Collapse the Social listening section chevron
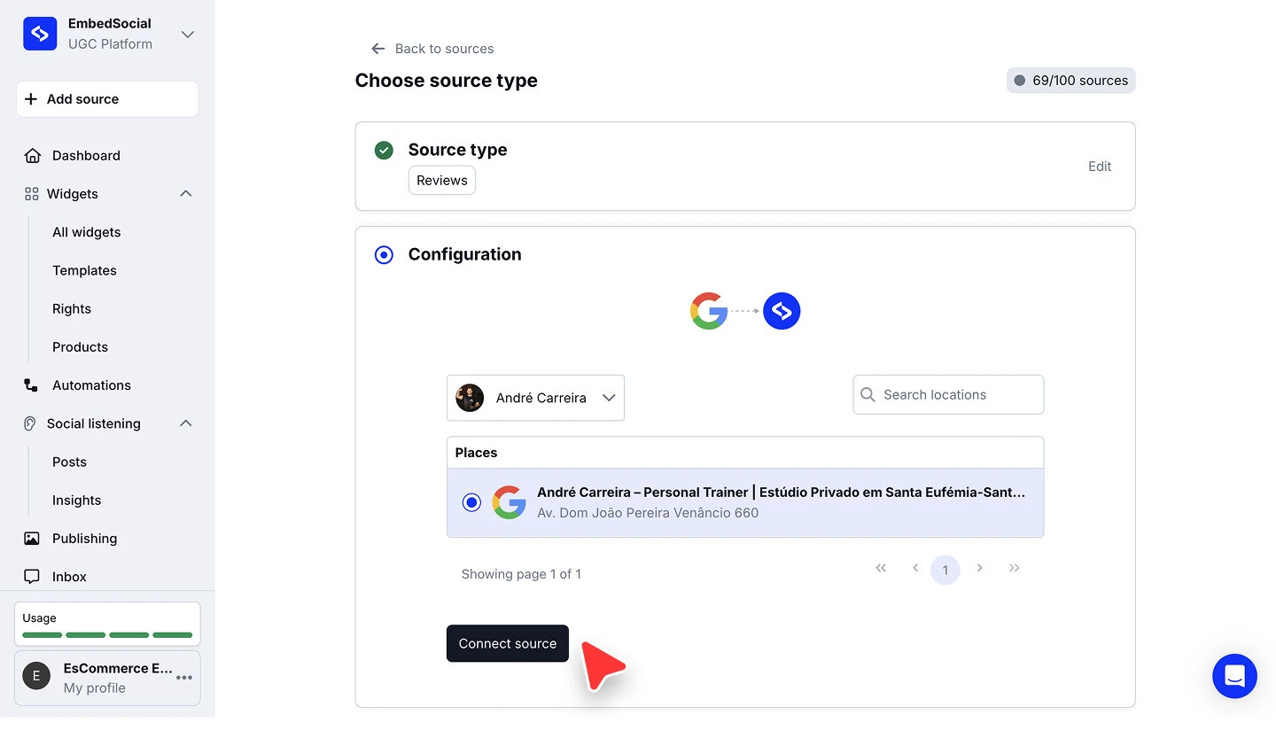This screenshot has width=1276, height=730. coord(186,423)
